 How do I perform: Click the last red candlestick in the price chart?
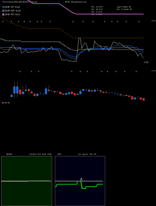(x=144, y=99)
